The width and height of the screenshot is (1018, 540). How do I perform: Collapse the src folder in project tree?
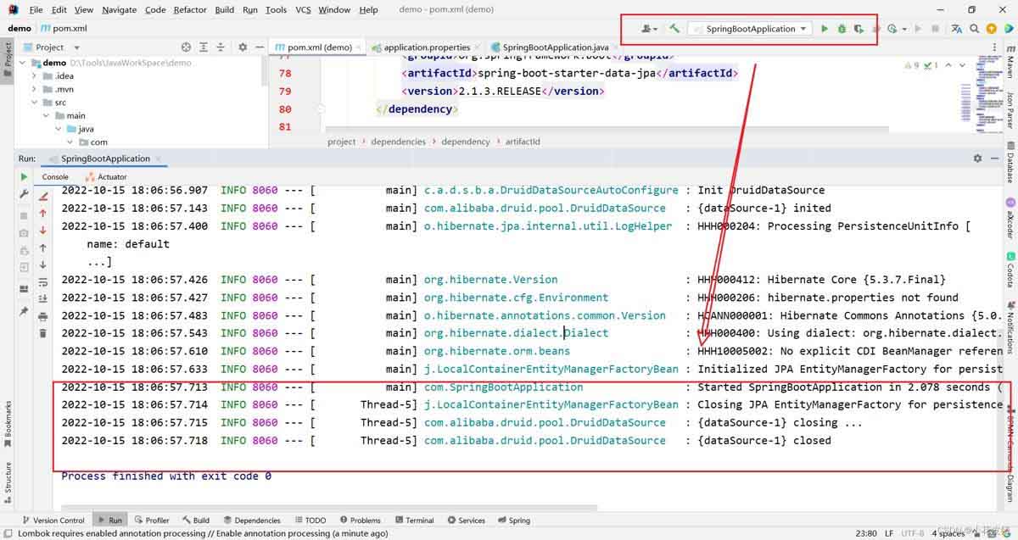point(35,103)
